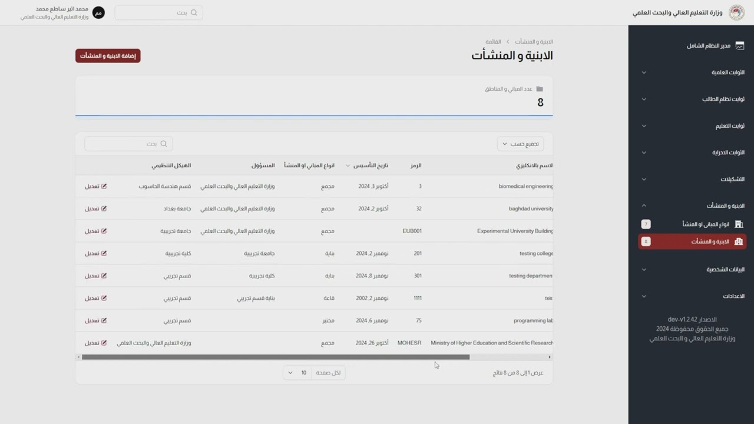754x424 pixels.
Task: Click the horizontal scrollbar left arrow
Action: (78, 357)
